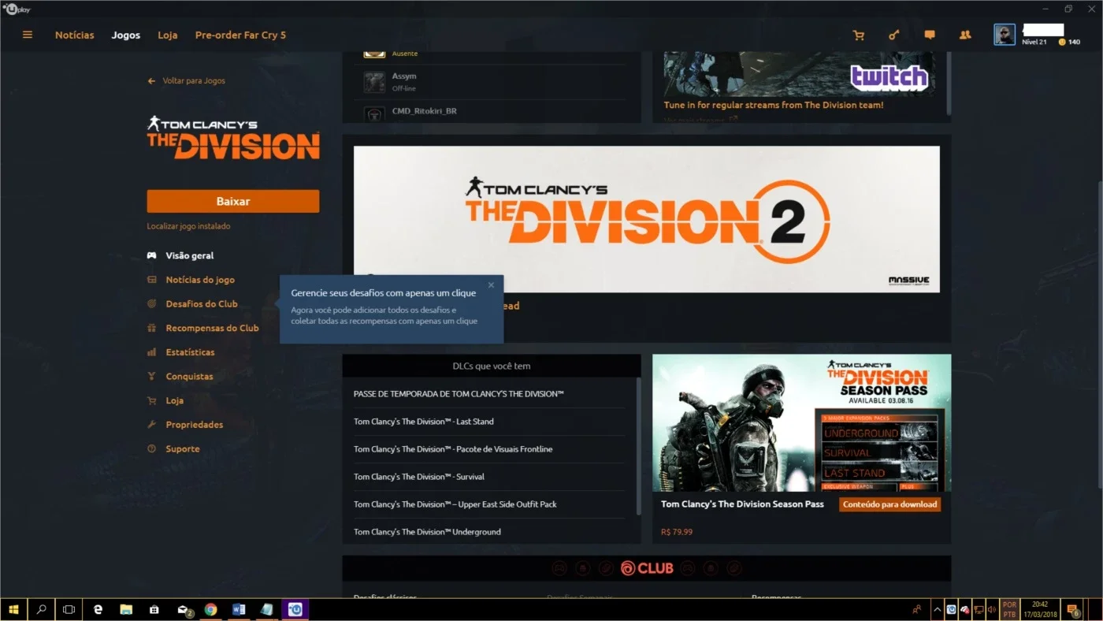Click the target icon beside Desafios do Club
Image resolution: width=1103 pixels, height=621 pixels.
coord(151,304)
